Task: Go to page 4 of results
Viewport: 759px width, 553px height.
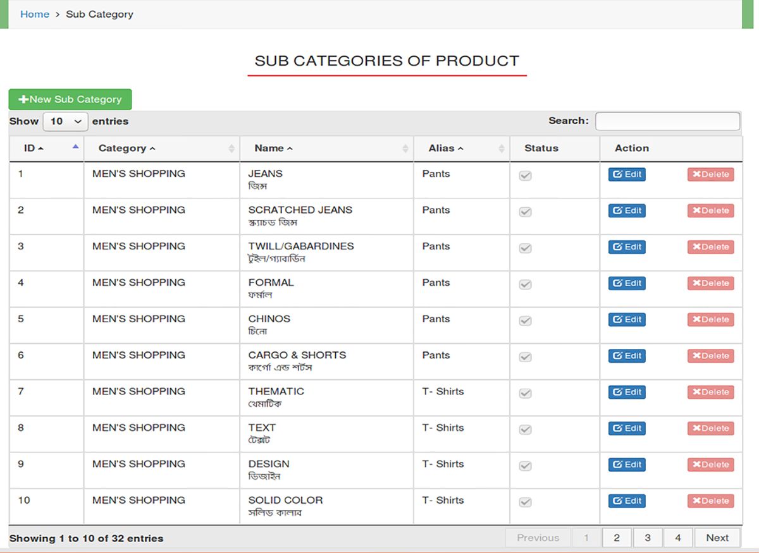Action: [678, 538]
